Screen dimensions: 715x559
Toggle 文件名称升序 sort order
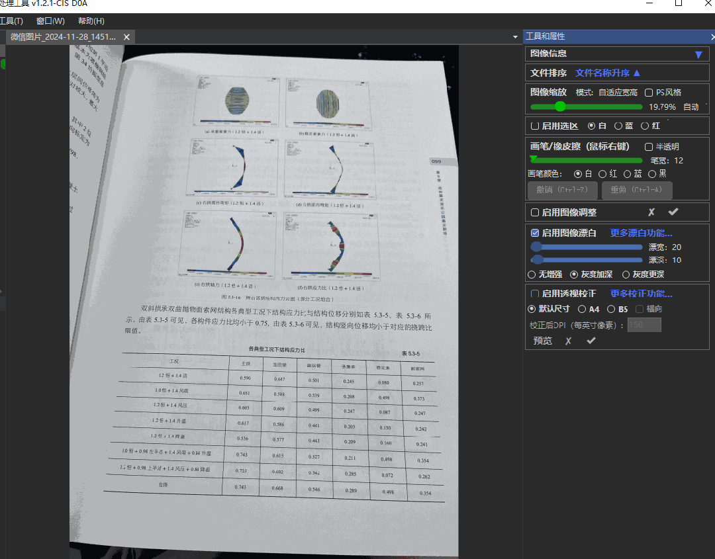tap(607, 73)
